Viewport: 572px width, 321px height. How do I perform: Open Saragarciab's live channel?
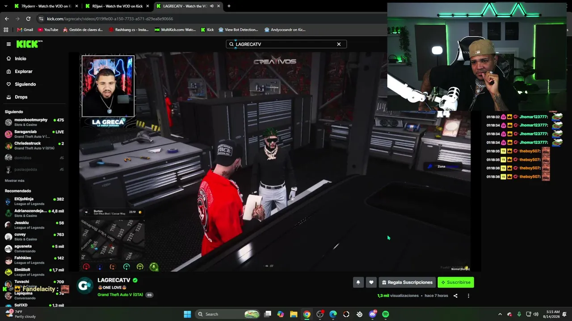coord(34,134)
